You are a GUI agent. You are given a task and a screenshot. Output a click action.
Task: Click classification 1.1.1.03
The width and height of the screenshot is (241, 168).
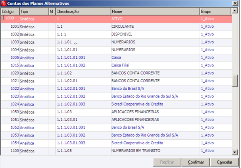click(64, 112)
